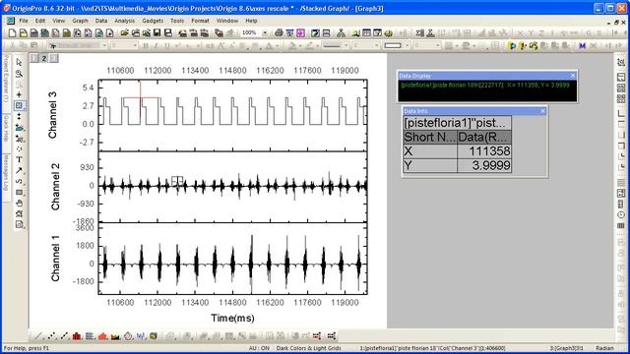Image resolution: width=630 pixels, height=354 pixels.
Task: Click the Italic formatting button
Action: pos(157,46)
